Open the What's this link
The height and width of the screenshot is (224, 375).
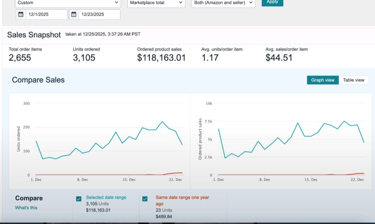[x=26, y=208]
